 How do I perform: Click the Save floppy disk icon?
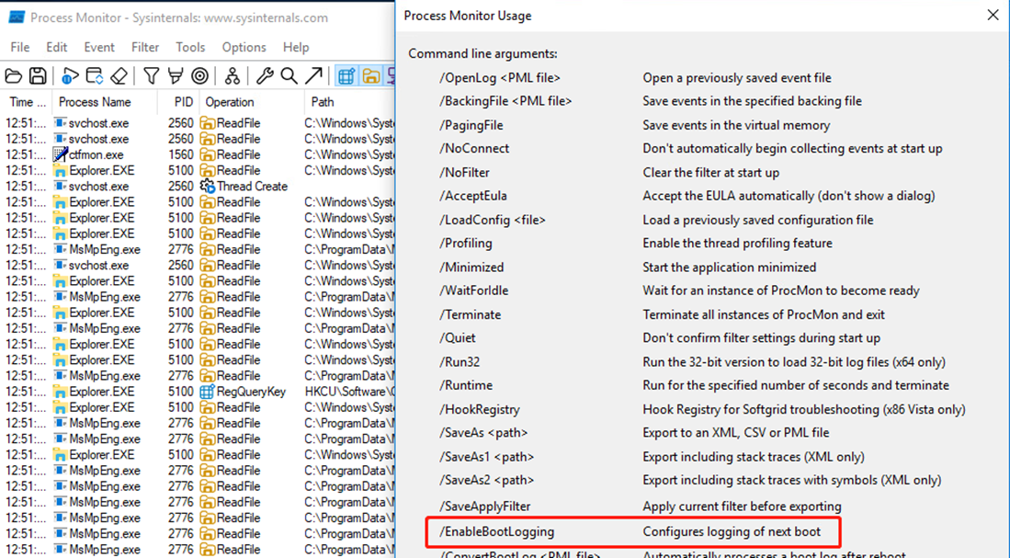[38, 76]
